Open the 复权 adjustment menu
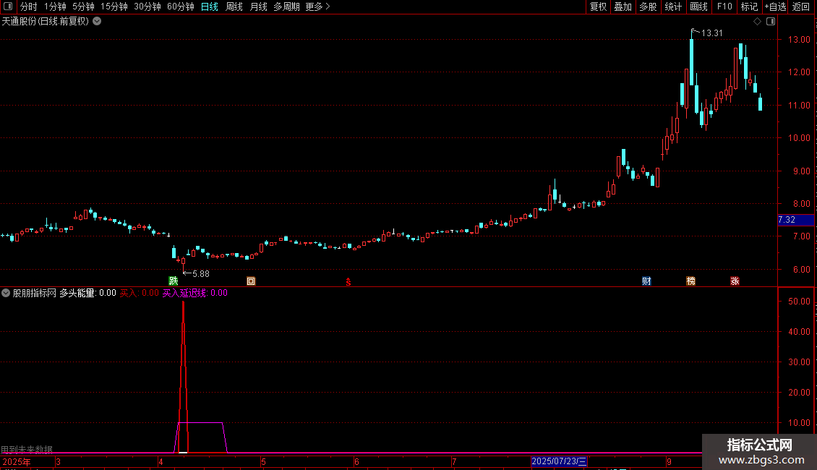This screenshot has height=470, width=817. [x=598, y=7]
